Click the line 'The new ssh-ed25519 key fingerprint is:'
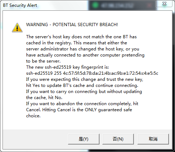The height and width of the screenshot is (152, 175). (x=67, y=67)
